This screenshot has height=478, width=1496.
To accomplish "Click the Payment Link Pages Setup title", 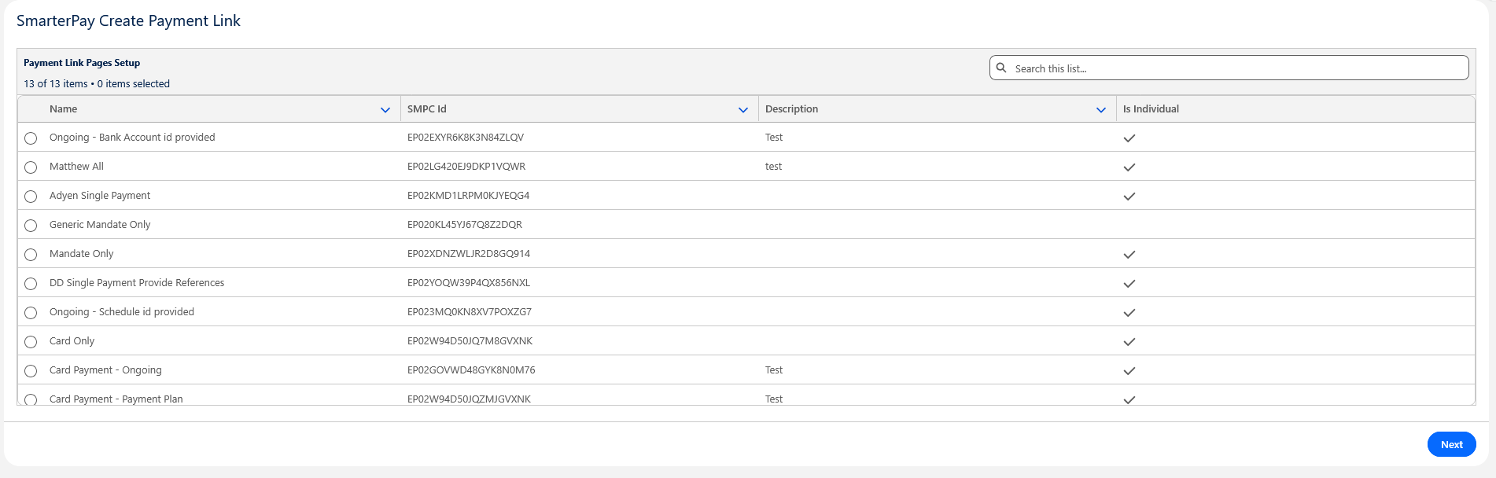I will (82, 63).
